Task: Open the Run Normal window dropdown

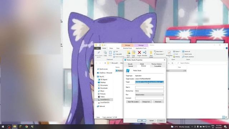Action: pyautogui.click(x=150, y=95)
